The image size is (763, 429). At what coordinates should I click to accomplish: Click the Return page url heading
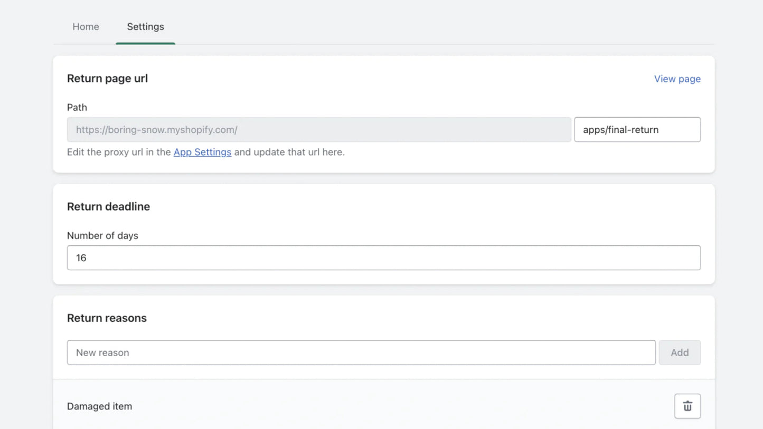(107, 79)
